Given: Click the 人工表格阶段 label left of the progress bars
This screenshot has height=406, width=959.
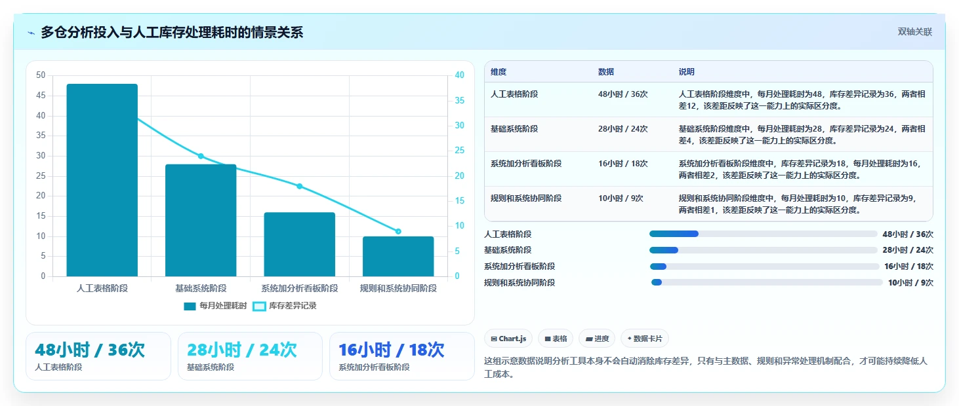Looking at the screenshot, I should pyautogui.click(x=508, y=234).
